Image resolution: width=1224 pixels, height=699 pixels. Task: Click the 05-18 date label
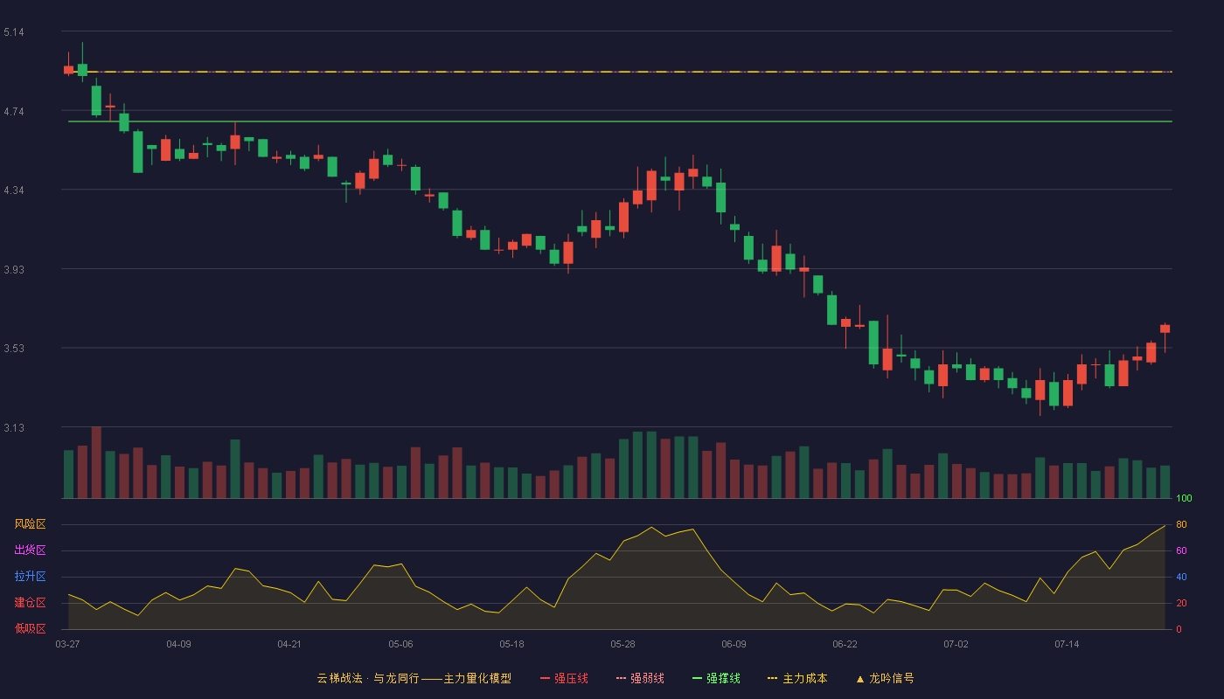511,644
